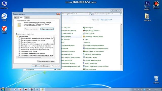162x91 pixels.
Task: Uncheck 'Отображать буквы дисков'
Action: coord(19,52)
